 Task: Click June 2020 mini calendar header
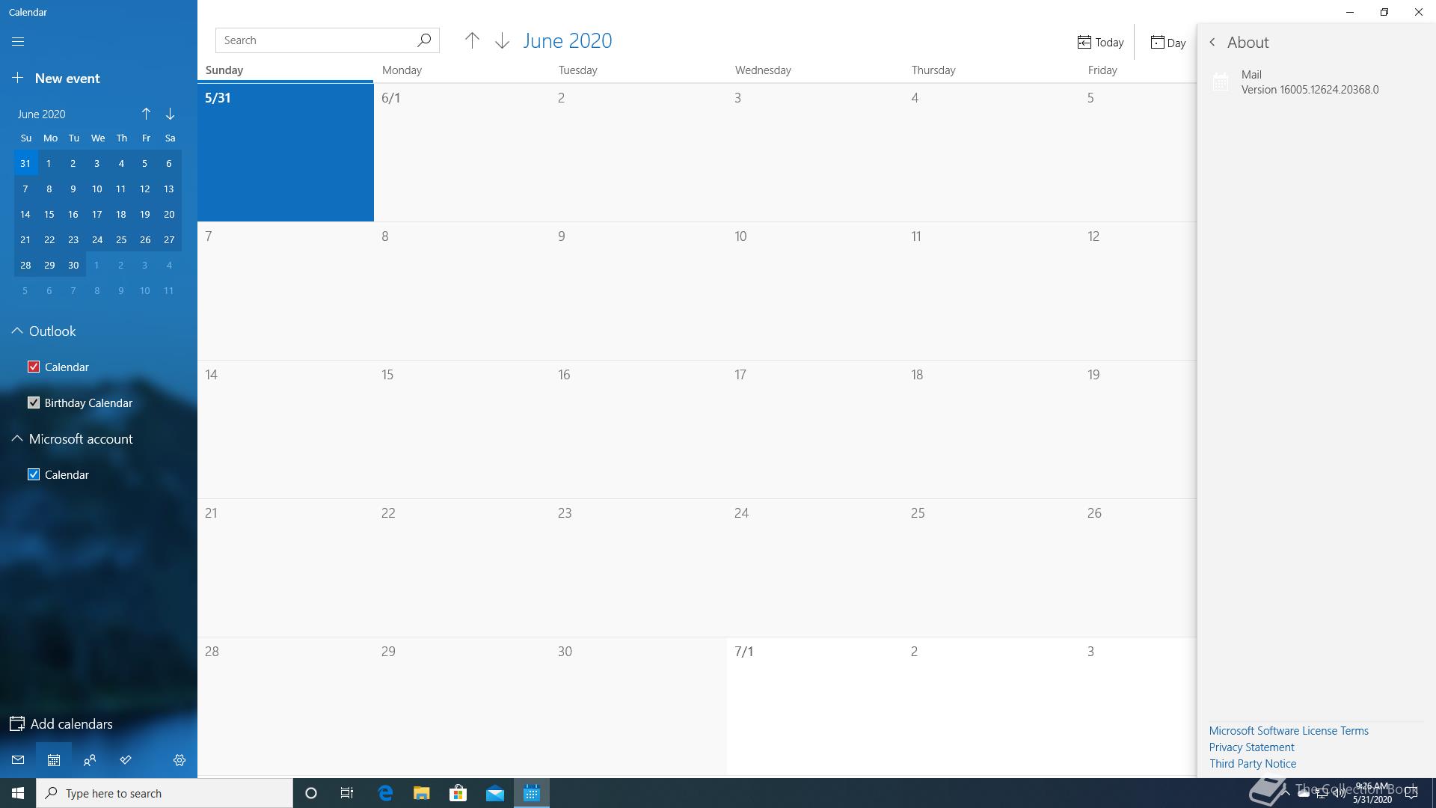[42, 114]
